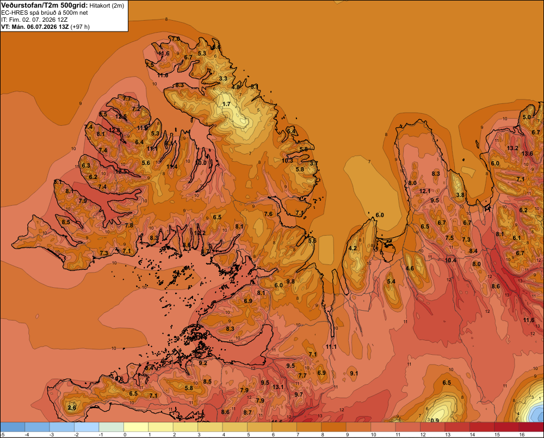Image resolution: width=544 pixels, height=438 pixels.
Task: Click the 4.2 temperature label
Action: 353,248
